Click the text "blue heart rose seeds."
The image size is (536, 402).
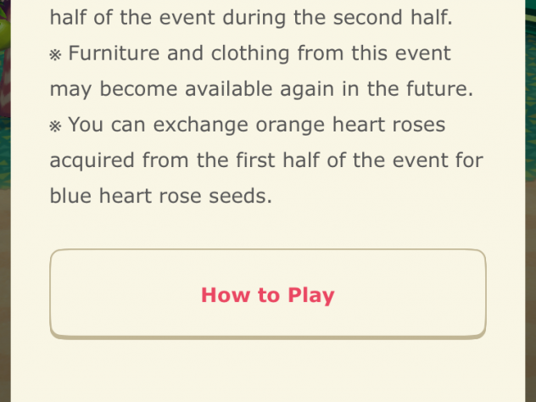click(161, 196)
